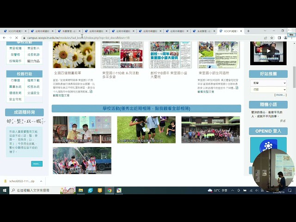Open File Explorer from the taskbar
This screenshot has width=296, height=222.
coord(81,190)
